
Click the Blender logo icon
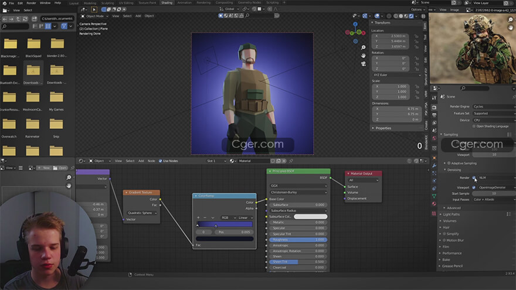(4, 3)
